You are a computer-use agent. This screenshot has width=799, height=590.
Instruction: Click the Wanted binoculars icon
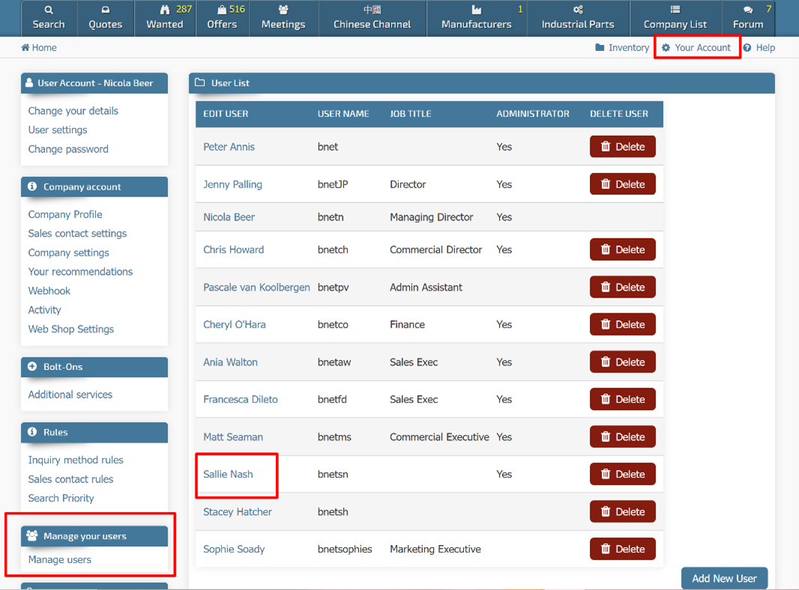[x=165, y=10]
